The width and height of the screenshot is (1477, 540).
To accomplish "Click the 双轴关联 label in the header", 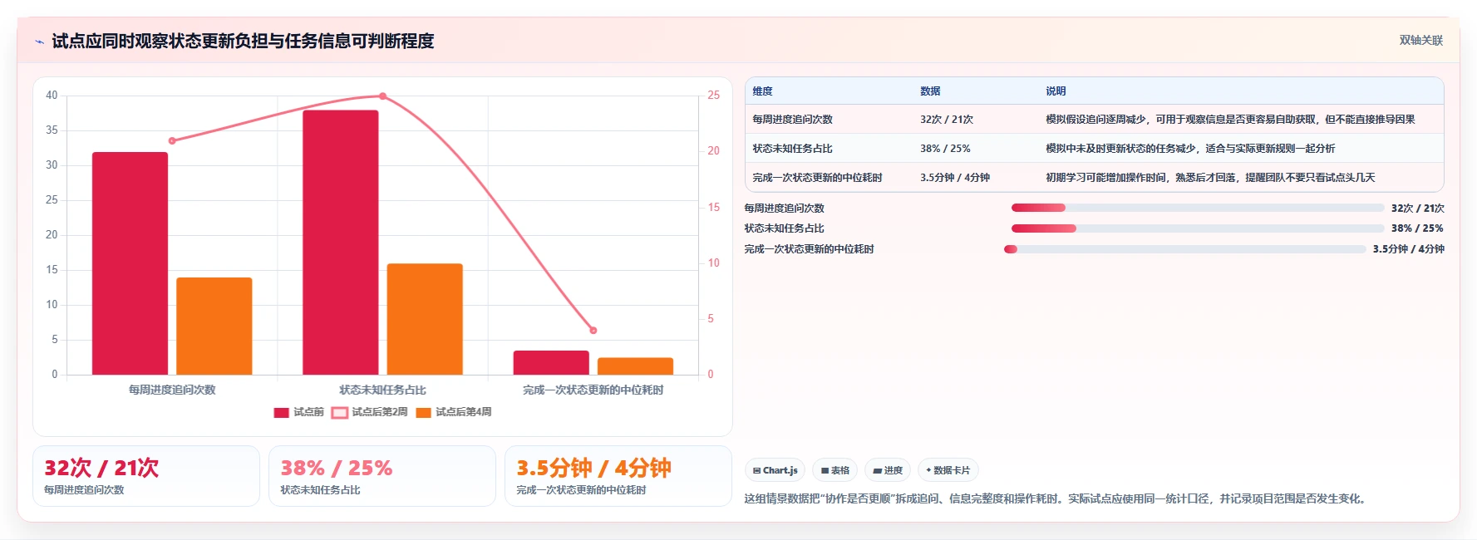I will (1420, 40).
